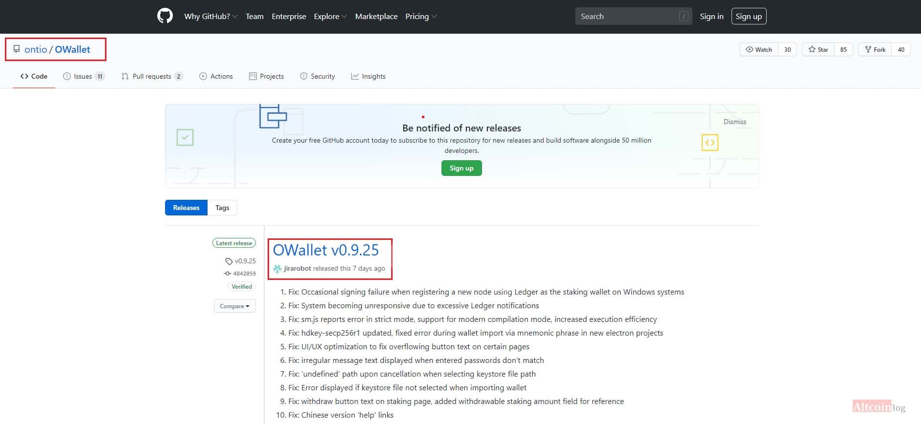Open the Enterprise page
Screen dimensions: 921x424
pos(289,16)
